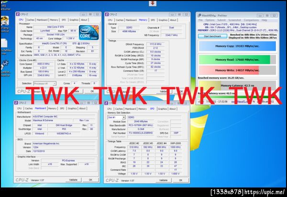This screenshot has width=287, height=197.
Task: Click the Memory-Copy 19103 MByte/sec bar
Action: [x=237, y=46]
